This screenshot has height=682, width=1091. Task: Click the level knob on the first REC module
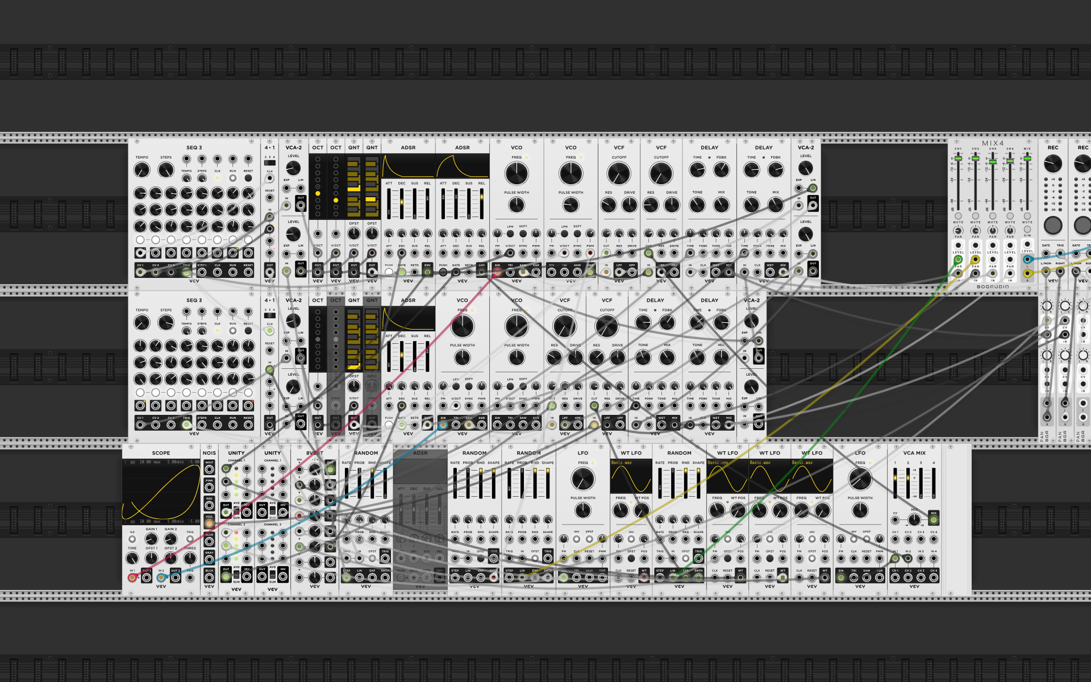pos(1053,164)
